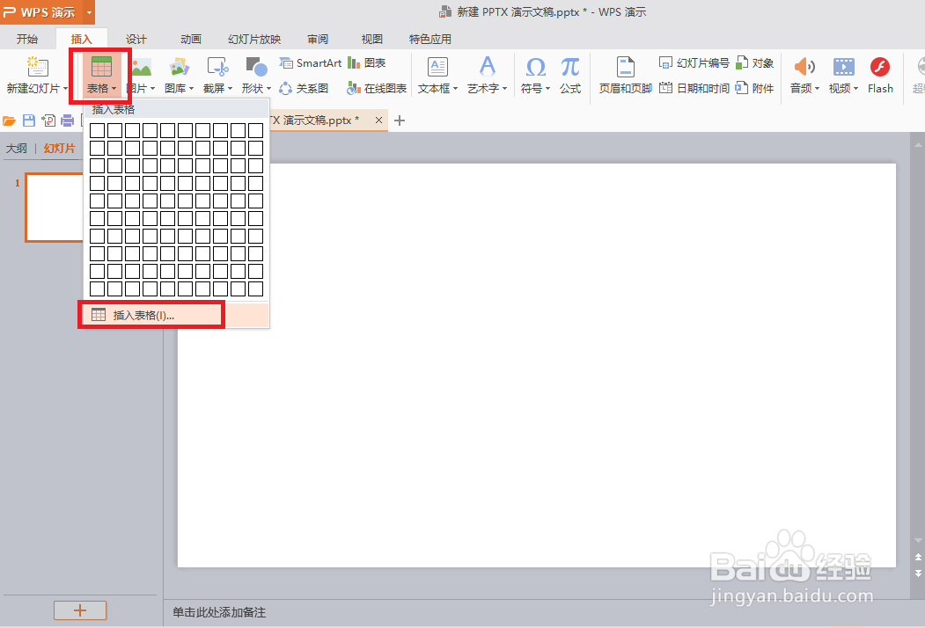Screen dimensions: 925x628
Task: Click the open folder icon in quick access
Action: click(9, 120)
